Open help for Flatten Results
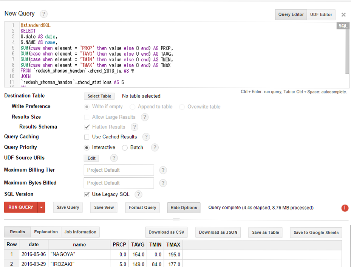351x267 pixels. point(134,127)
